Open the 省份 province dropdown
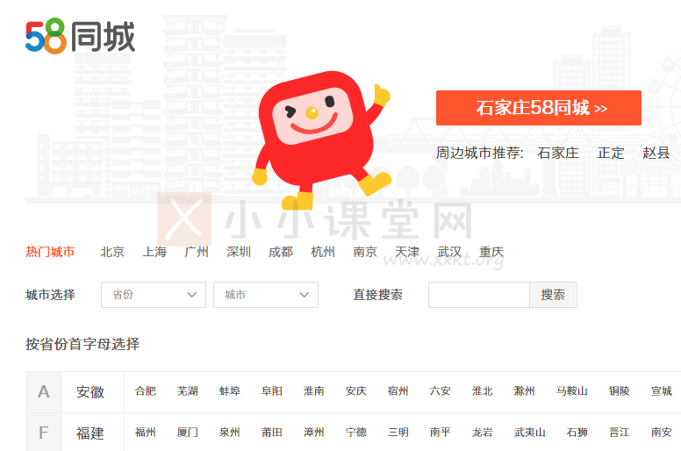 pos(154,295)
